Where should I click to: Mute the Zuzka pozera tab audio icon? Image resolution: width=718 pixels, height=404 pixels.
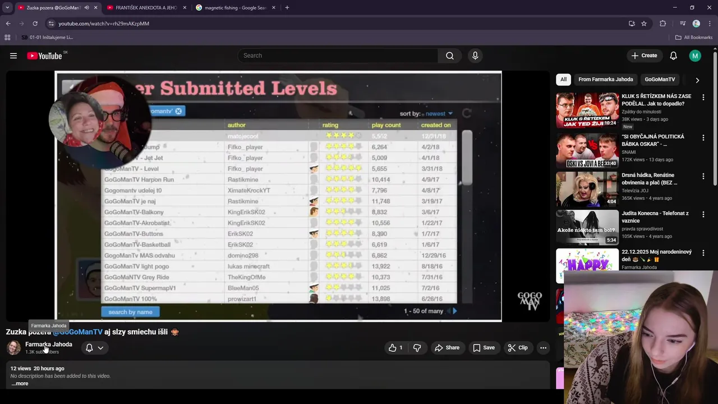pos(86,8)
